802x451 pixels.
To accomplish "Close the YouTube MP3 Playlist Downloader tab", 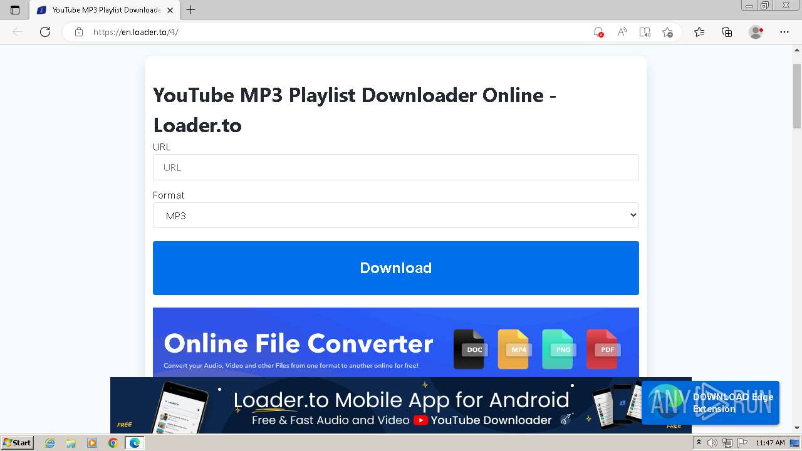I will point(170,10).
